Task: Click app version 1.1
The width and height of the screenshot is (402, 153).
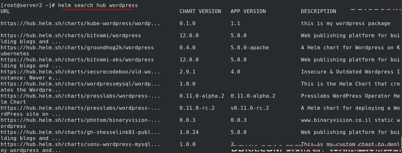Action: pos(236,23)
